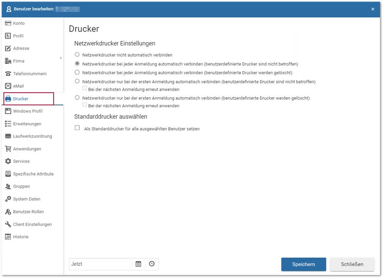The height and width of the screenshot is (278, 383).
Task: Click the Telefonnummern phone icon
Action: pyautogui.click(x=8, y=74)
